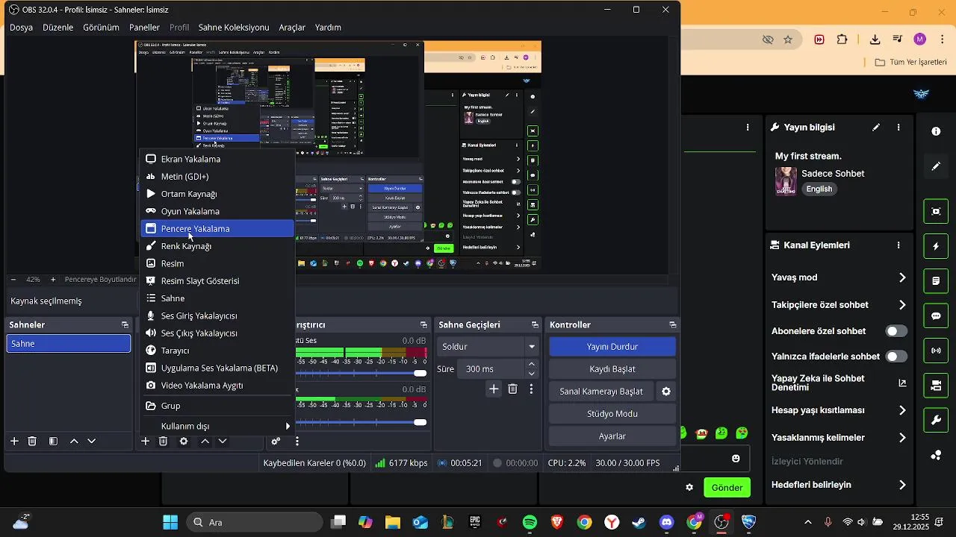Open the Araçlar menu
The height and width of the screenshot is (537, 956).
point(292,28)
